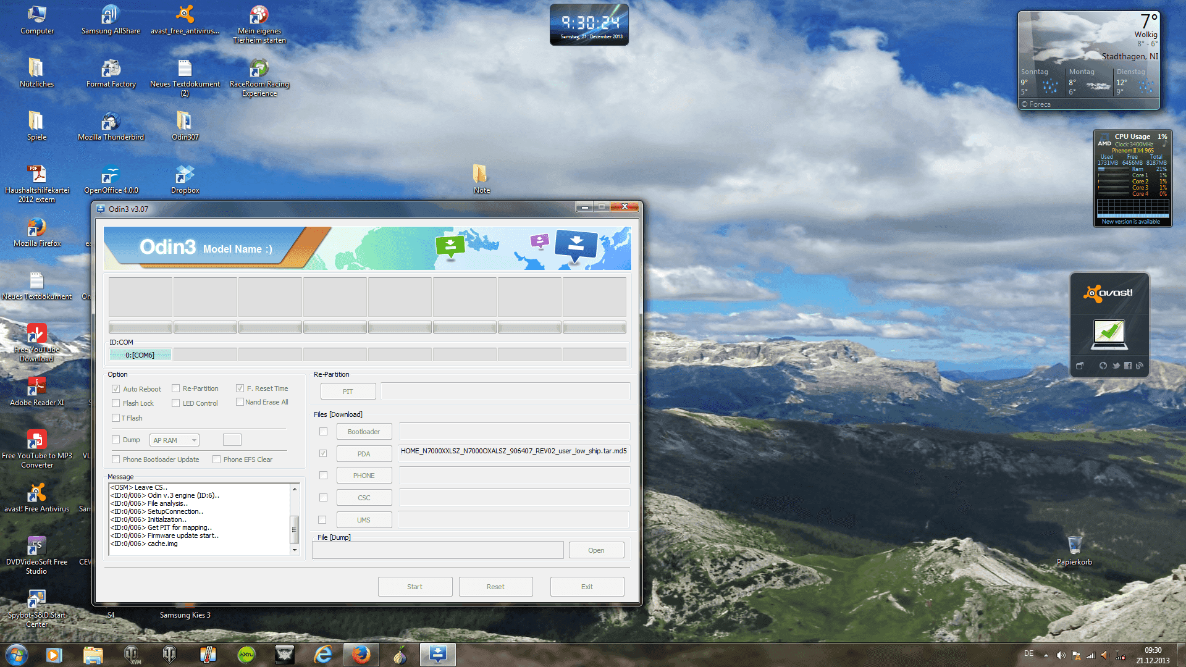The height and width of the screenshot is (667, 1186).
Task: Open Internet Explorer from taskbar
Action: coord(322,655)
